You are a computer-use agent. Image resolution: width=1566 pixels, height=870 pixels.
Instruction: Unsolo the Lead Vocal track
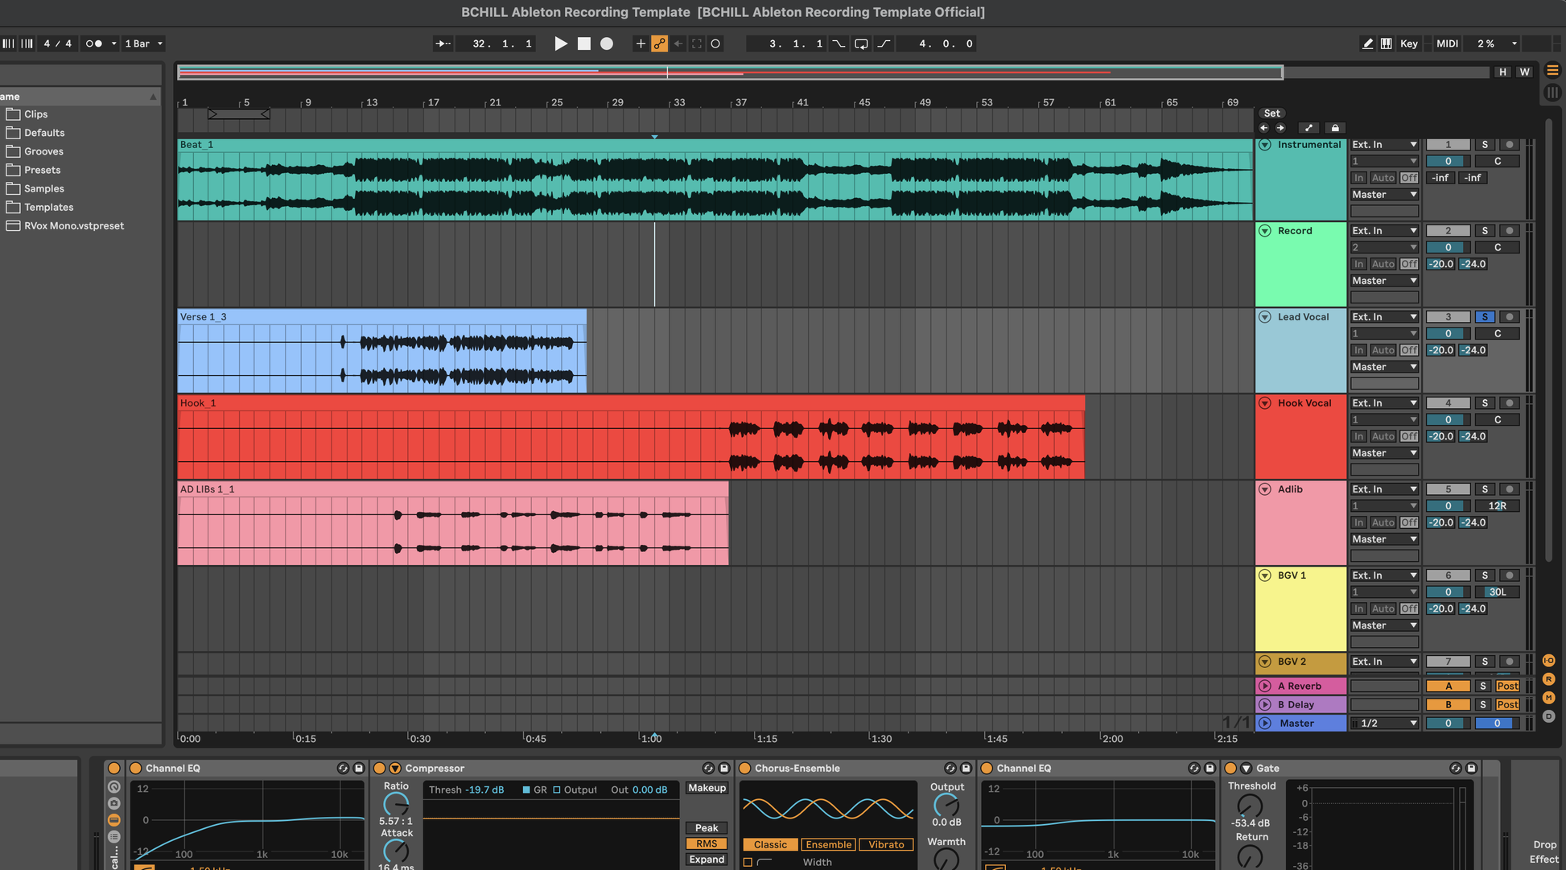tap(1485, 317)
